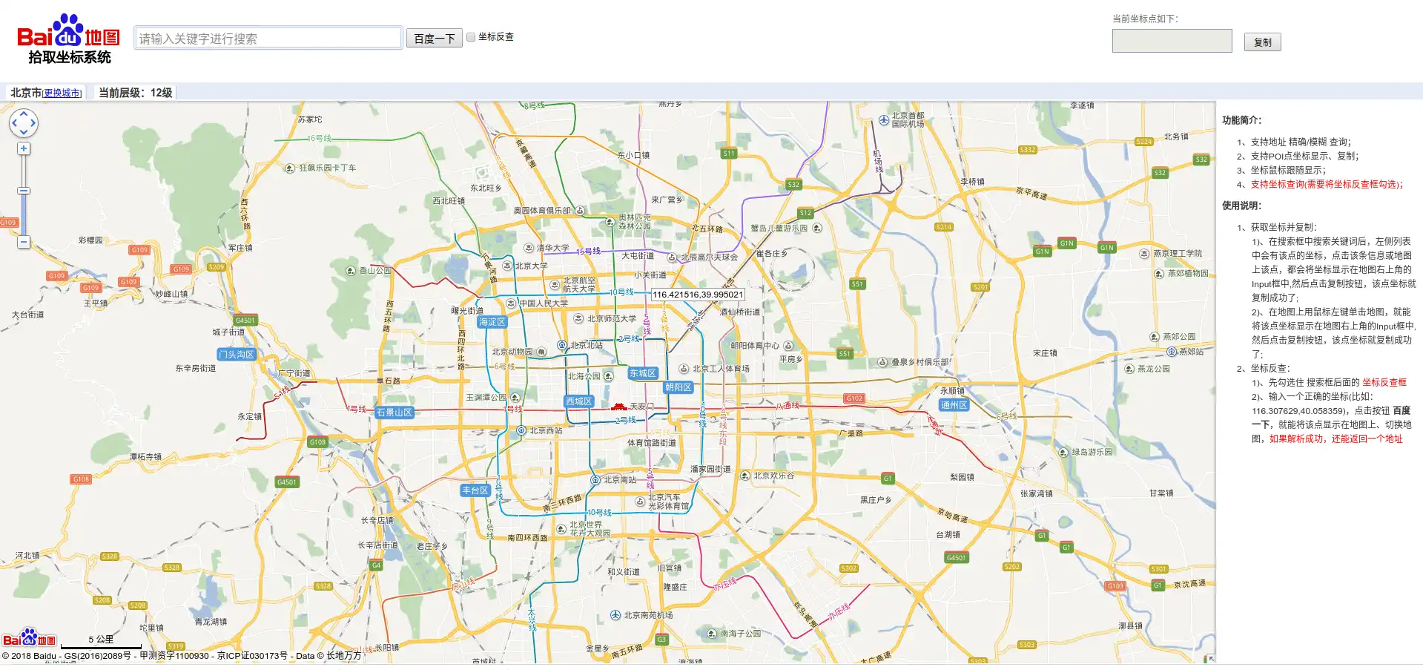Click the zoom slider handle
The height and width of the screenshot is (670, 1423).
click(x=24, y=191)
